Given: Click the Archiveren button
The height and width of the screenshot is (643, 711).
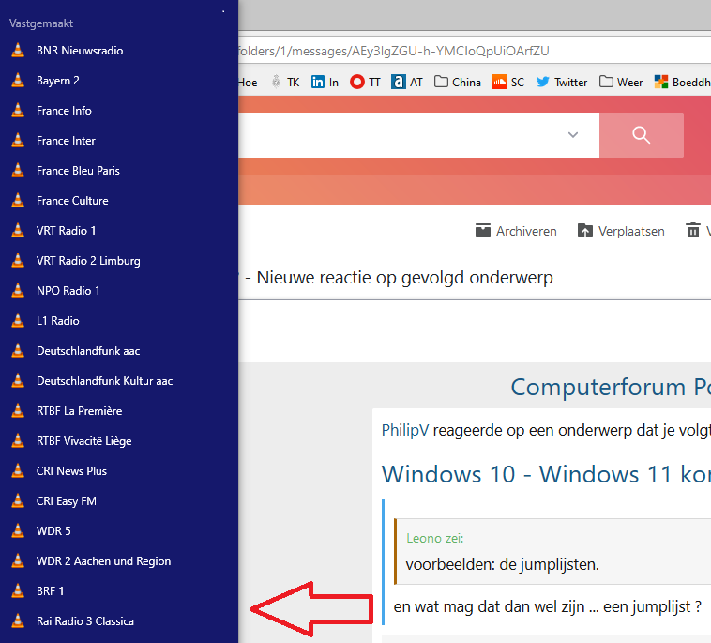Looking at the screenshot, I should (516, 231).
